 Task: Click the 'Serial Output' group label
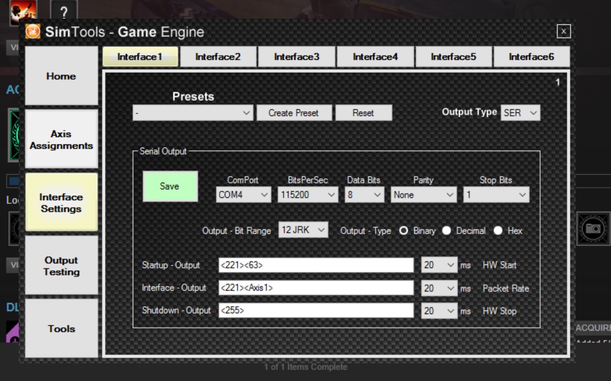point(163,151)
